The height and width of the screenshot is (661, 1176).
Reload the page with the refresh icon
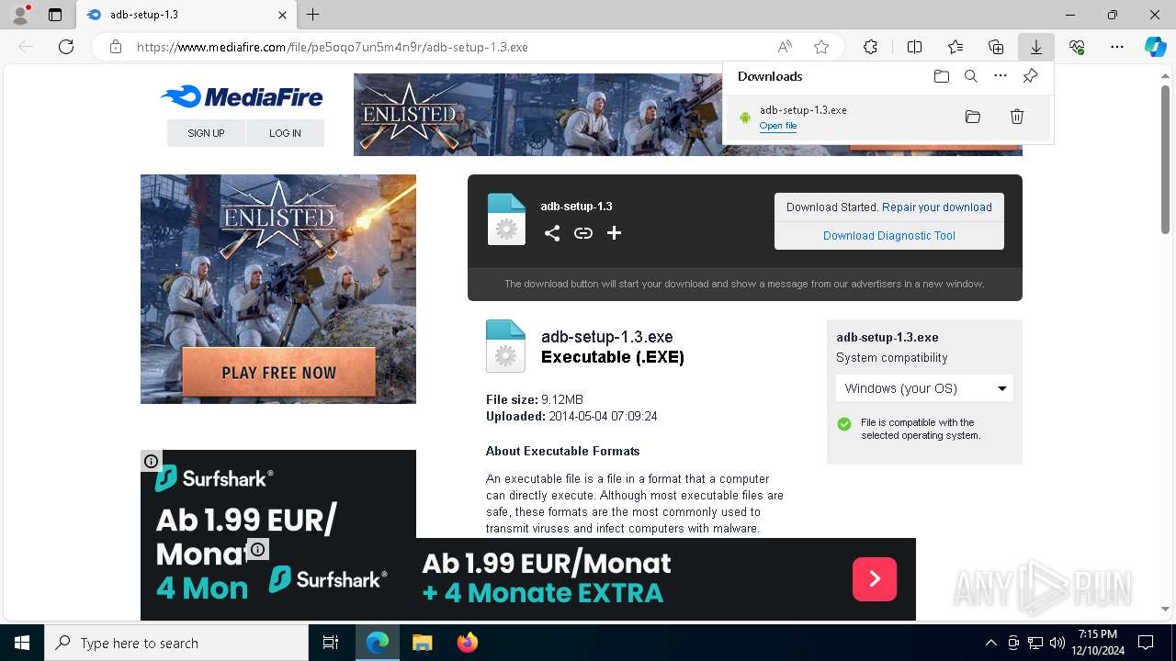(66, 47)
